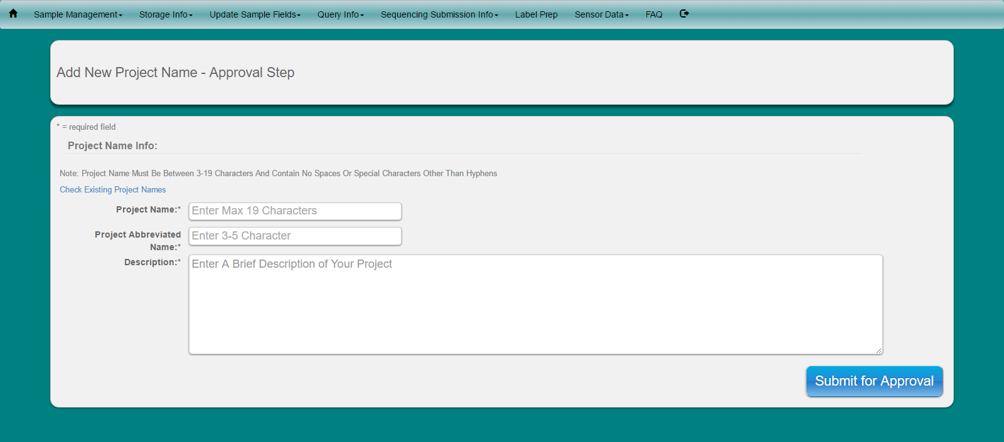Click the '* = required field' note
Viewport: 1004px width, 442px height.
86,127
